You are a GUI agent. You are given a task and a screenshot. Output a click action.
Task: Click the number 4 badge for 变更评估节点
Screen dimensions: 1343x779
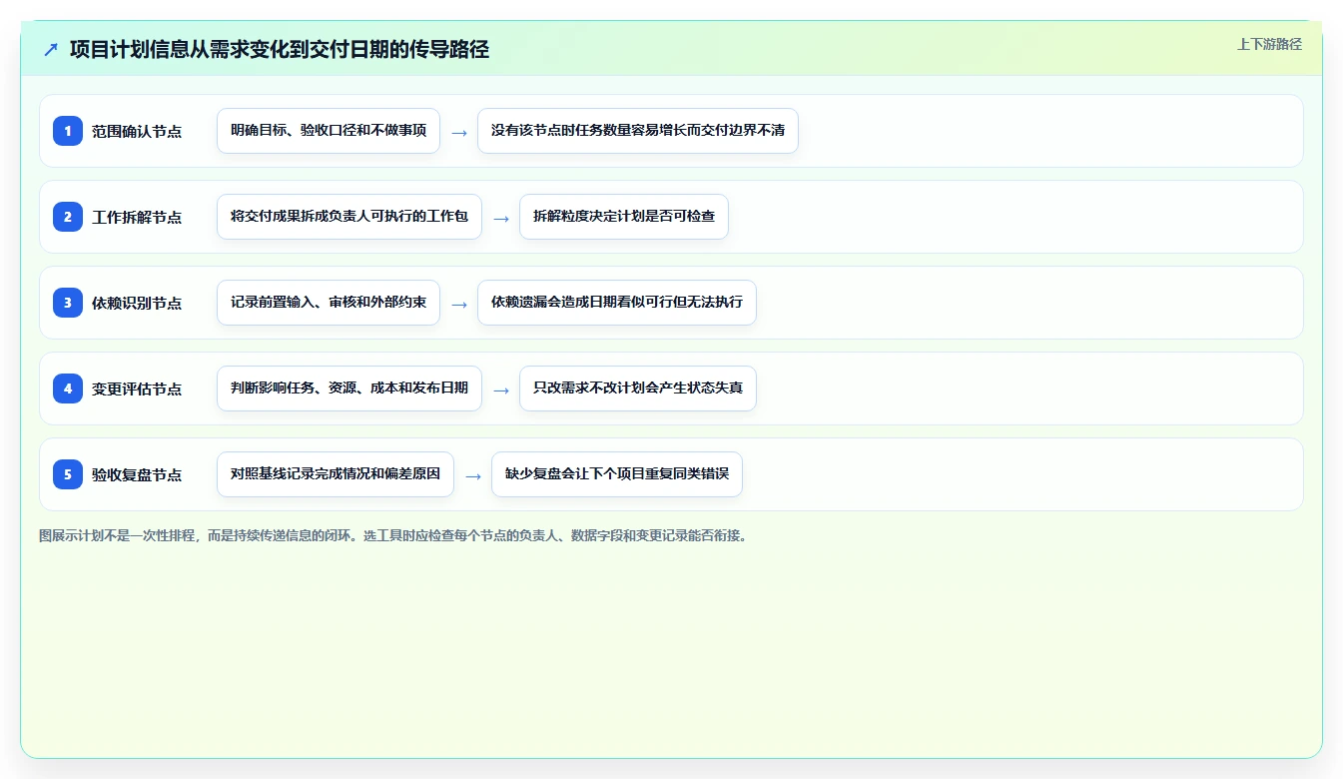(x=68, y=389)
